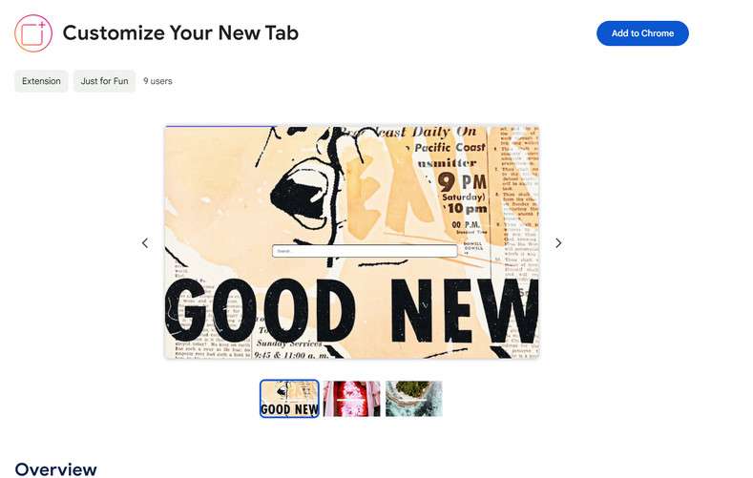Viewport: 753px width, 478px height.
Task: Click the GOOD NEW headline in the preview
Action: click(352, 311)
